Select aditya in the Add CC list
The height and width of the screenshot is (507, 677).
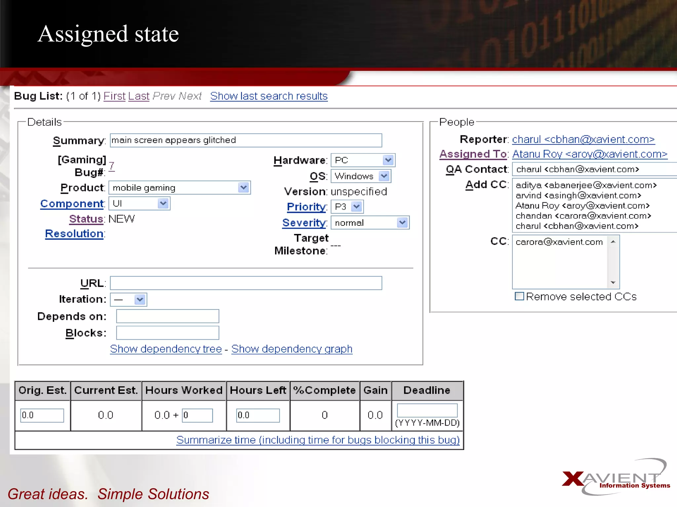(x=586, y=185)
